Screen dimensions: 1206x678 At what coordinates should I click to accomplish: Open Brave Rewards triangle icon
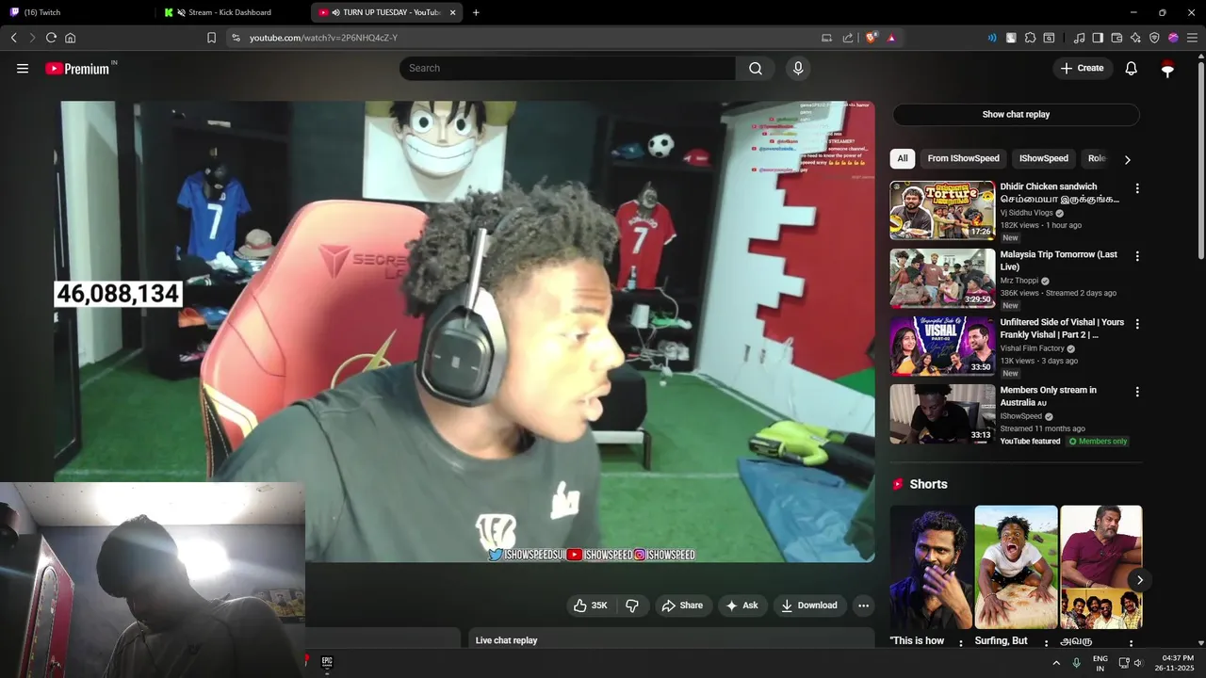[891, 38]
